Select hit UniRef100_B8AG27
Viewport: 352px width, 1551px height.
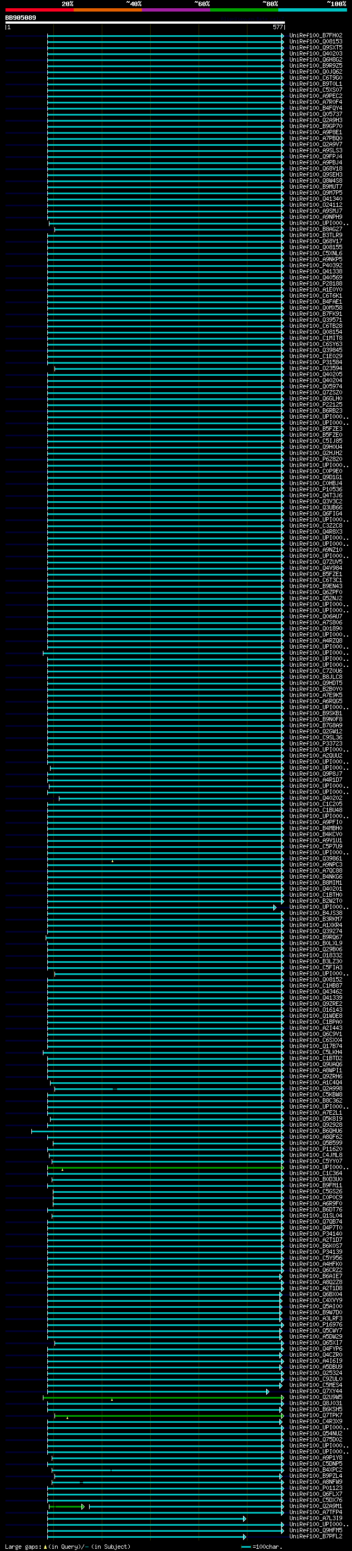click(x=315, y=229)
